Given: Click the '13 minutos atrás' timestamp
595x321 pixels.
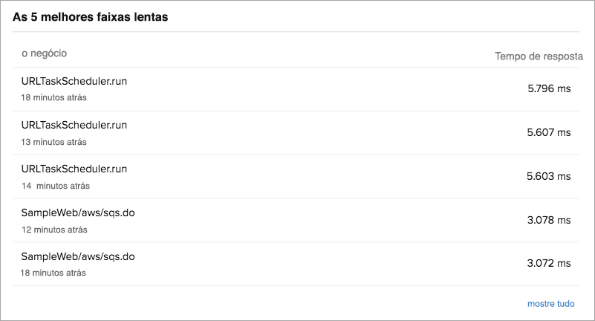Looking at the screenshot, I should [53, 141].
